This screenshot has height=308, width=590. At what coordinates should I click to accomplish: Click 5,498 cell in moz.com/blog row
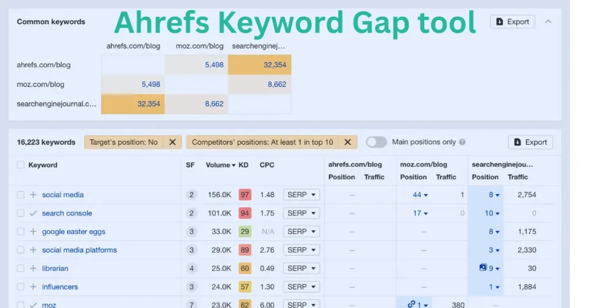(133, 84)
